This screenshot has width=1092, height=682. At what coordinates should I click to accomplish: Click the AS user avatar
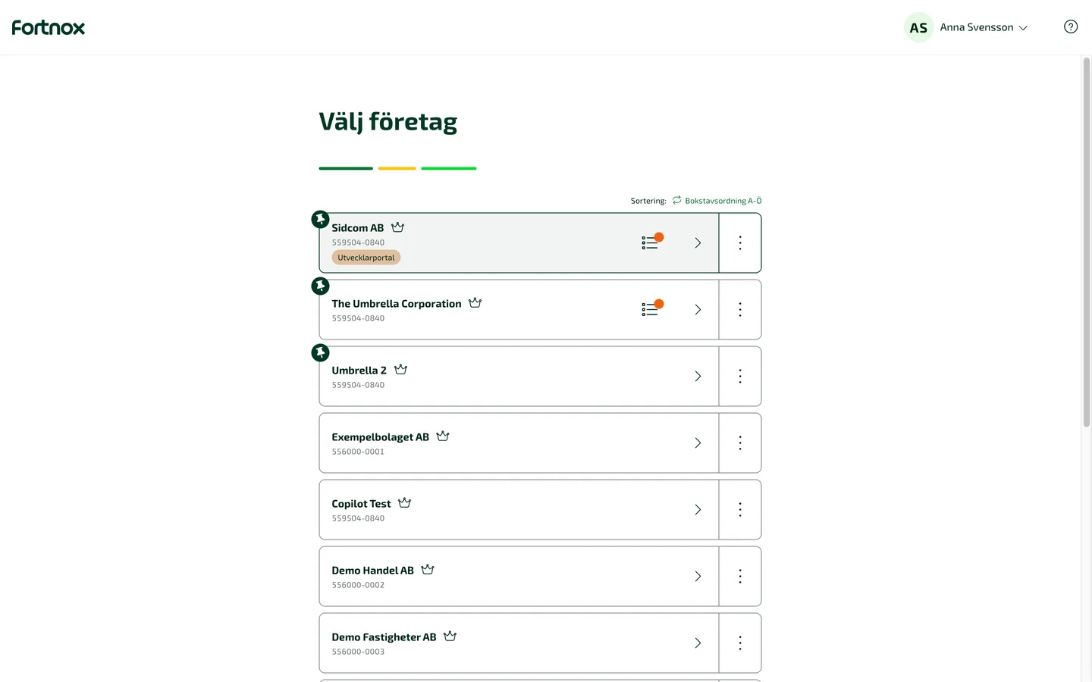(x=918, y=27)
